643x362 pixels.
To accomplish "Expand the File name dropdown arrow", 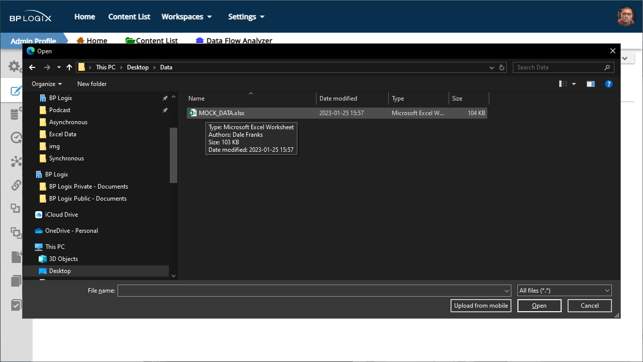I will (507, 291).
